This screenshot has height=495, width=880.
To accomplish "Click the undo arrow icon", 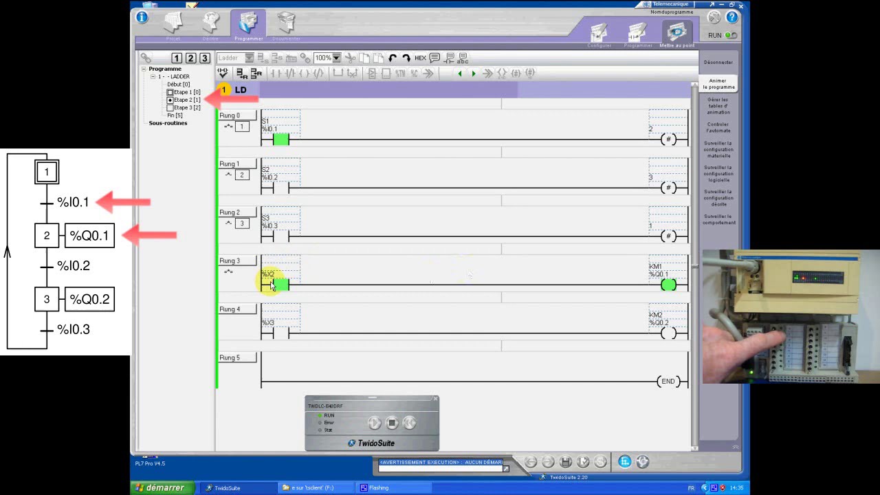I will coord(393,58).
